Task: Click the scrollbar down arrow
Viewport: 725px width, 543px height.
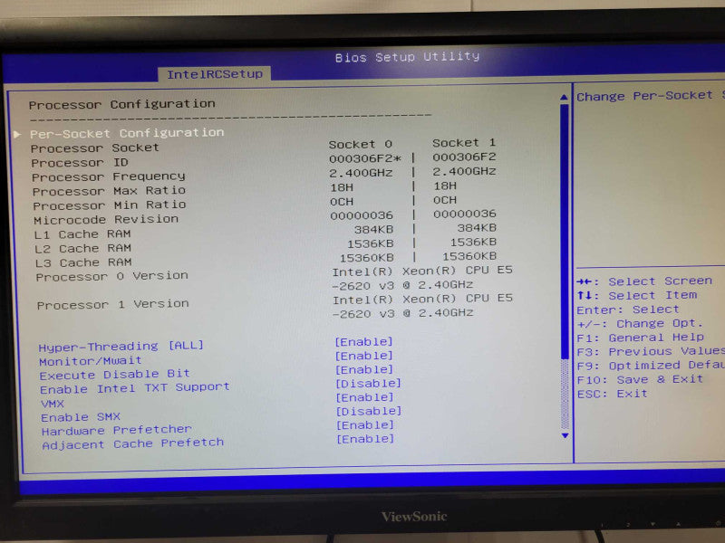Action: 565,435
